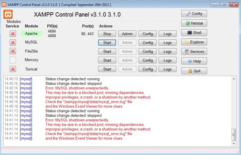Click Apache PID 4684
The width and height of the screenshot is (241, 155).
pos(52,31)
